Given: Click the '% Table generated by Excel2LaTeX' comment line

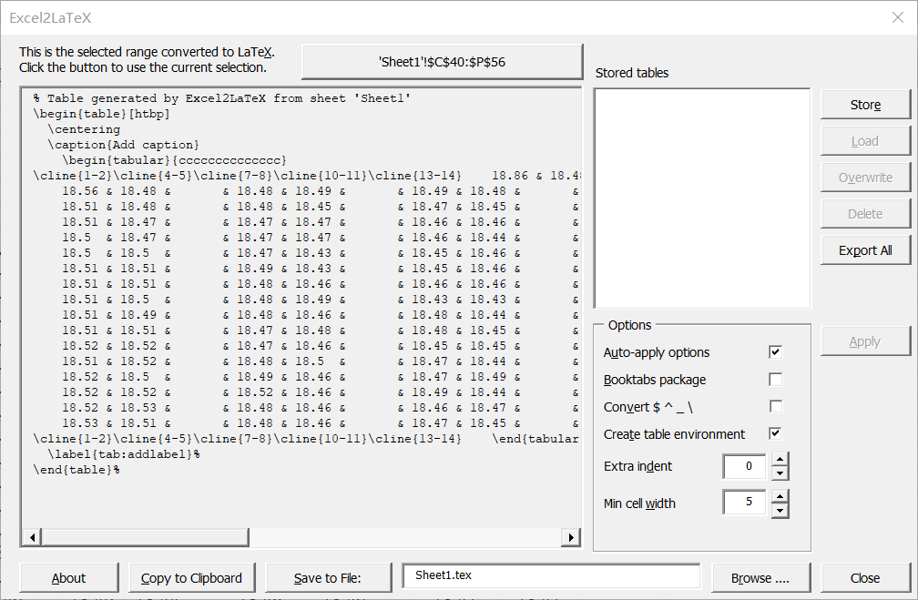Looking at the screenshot, I should pyautogui.click(x=222, y=98).
